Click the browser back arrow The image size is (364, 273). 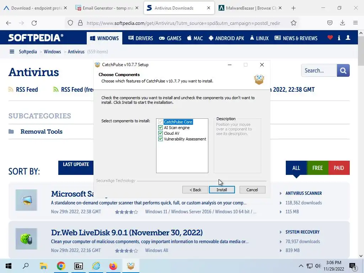[9, 23]
